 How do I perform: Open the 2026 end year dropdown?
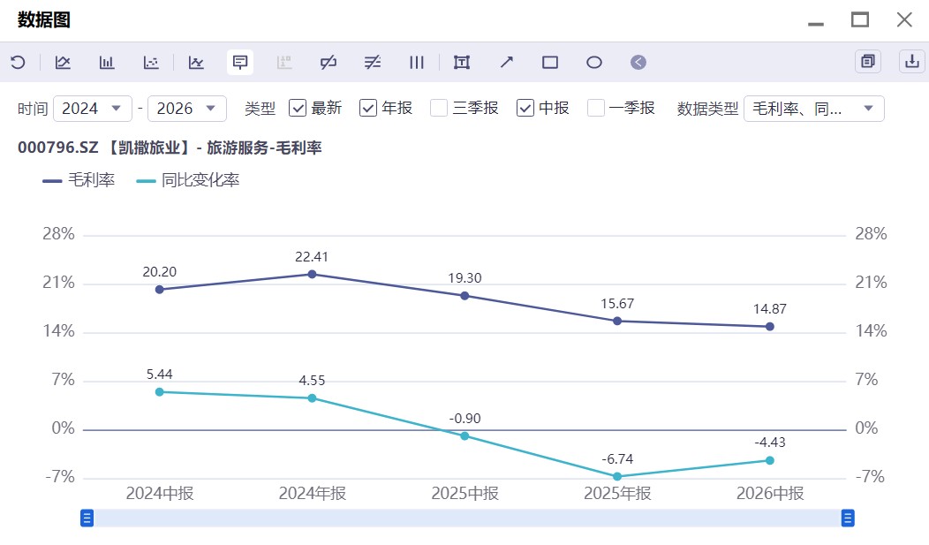tap(186, 109)
